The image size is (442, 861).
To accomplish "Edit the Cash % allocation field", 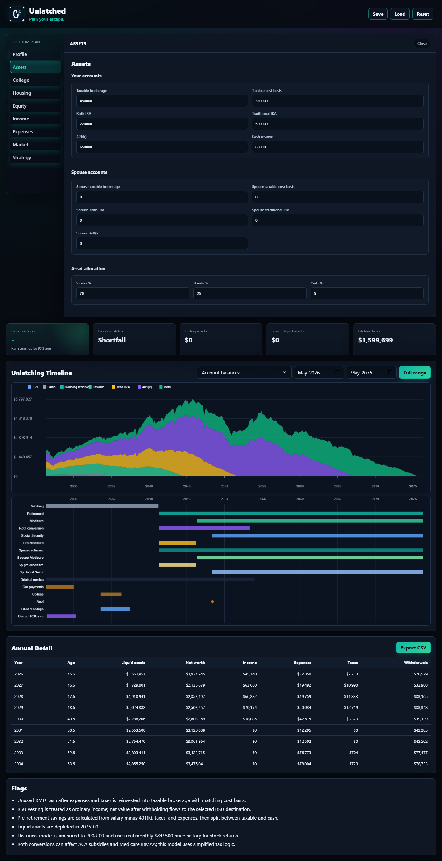I will point(367,293).
